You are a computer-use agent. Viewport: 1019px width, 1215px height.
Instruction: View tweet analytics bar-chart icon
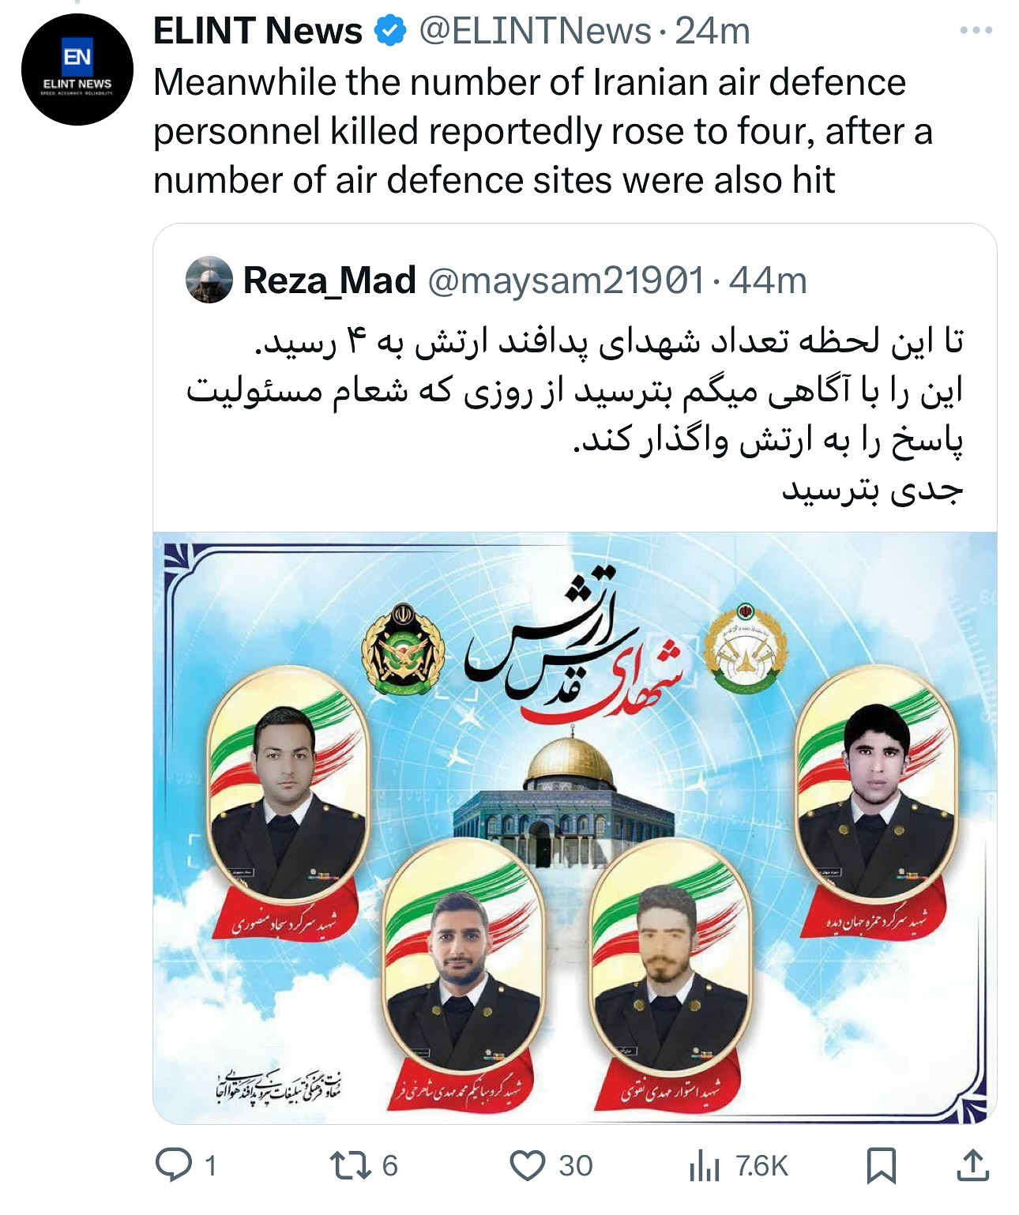click(x=704, y=1166)
